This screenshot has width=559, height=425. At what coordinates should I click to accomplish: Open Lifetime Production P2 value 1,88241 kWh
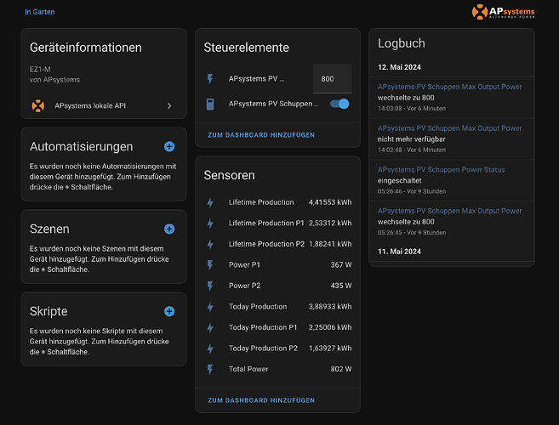coord(330,244)
